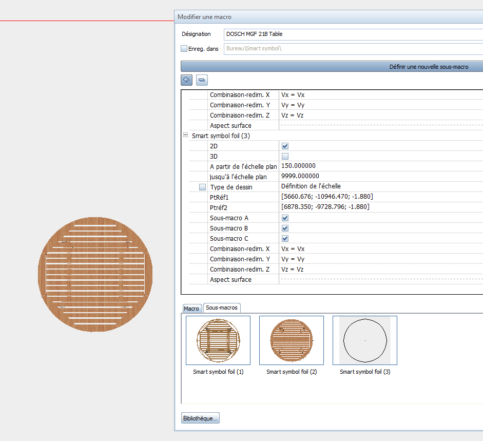Collapse the Smart symbol foil (3) group
Viewport: 483px width, 441px height.
click(x=185, y=135)
